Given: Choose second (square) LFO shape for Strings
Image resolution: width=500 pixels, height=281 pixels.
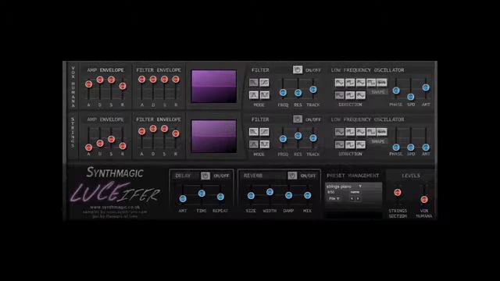Looking at the screenshot, I should [350, 132].
